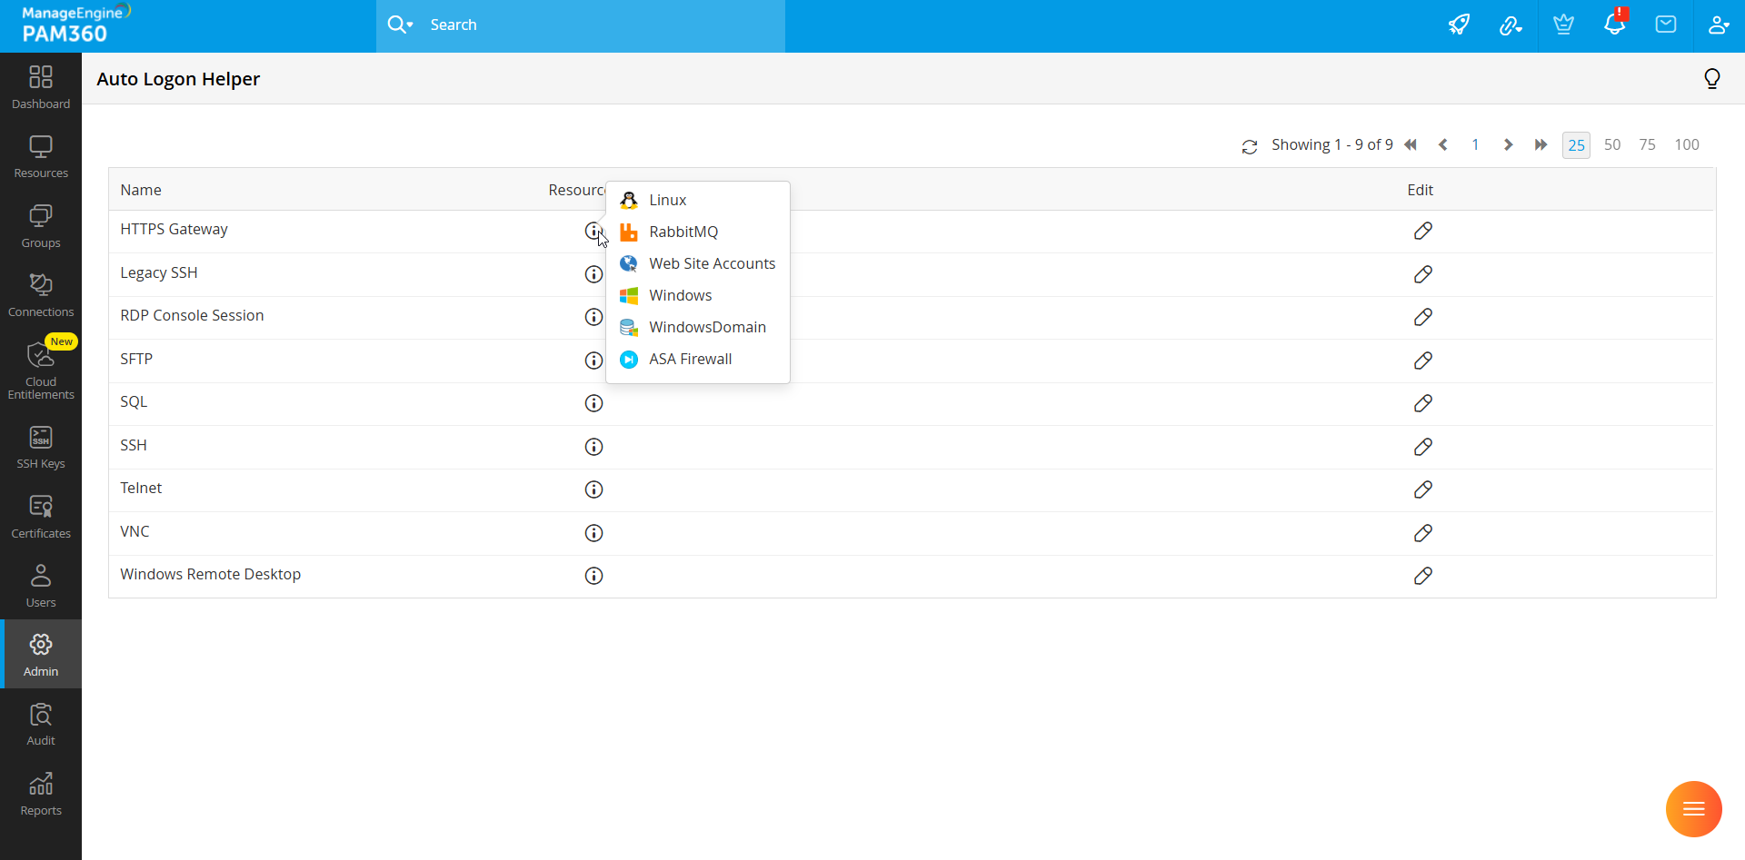Open the search filter dropdown arrow

[410, 25]
